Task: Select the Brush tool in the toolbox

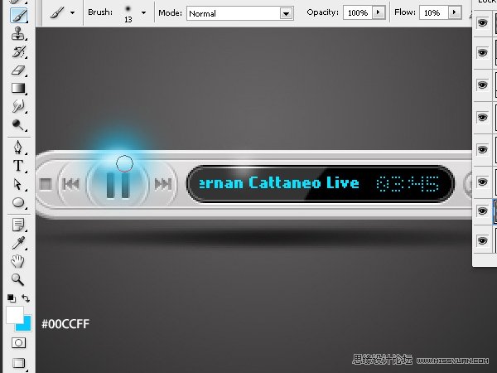Action: click(18, 15)
